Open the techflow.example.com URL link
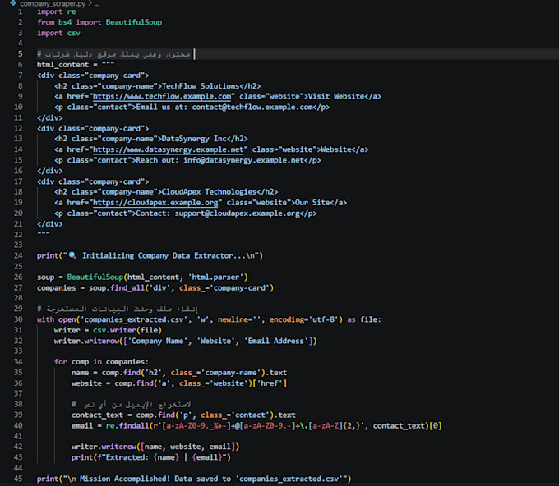Image resolution: width=559 pixels, height=486 pixels. click(162, 97)
